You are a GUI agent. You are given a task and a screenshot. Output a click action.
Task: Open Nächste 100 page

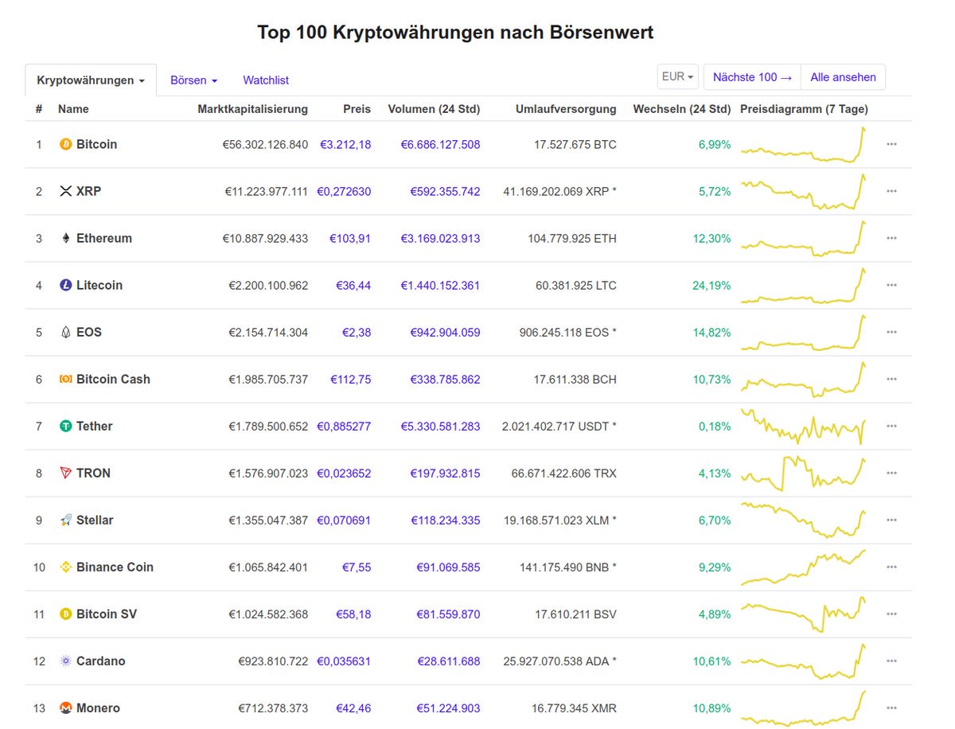coord(751,76)
